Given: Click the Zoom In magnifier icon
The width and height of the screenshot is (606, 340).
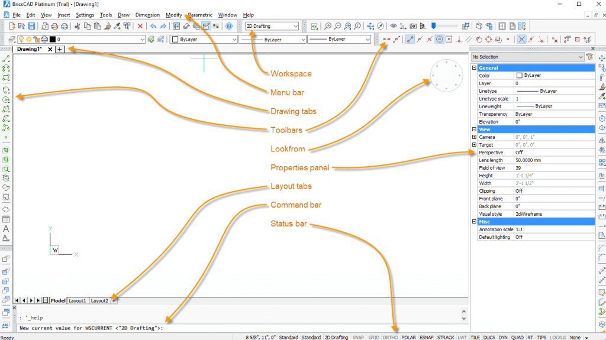Looking at the screenshot, I should coord(327,26).
